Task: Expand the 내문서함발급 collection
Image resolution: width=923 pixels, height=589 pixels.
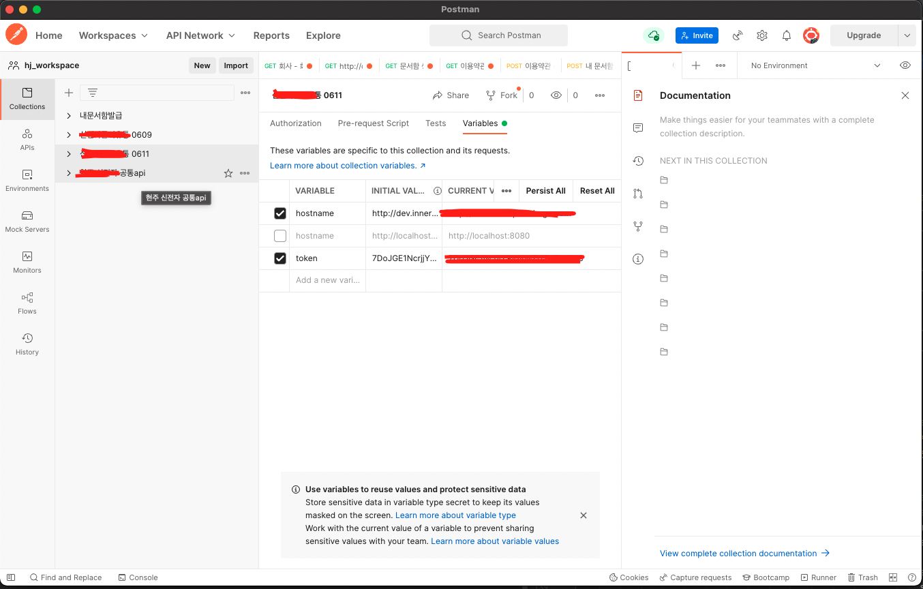Action: (x=69, y=116)
